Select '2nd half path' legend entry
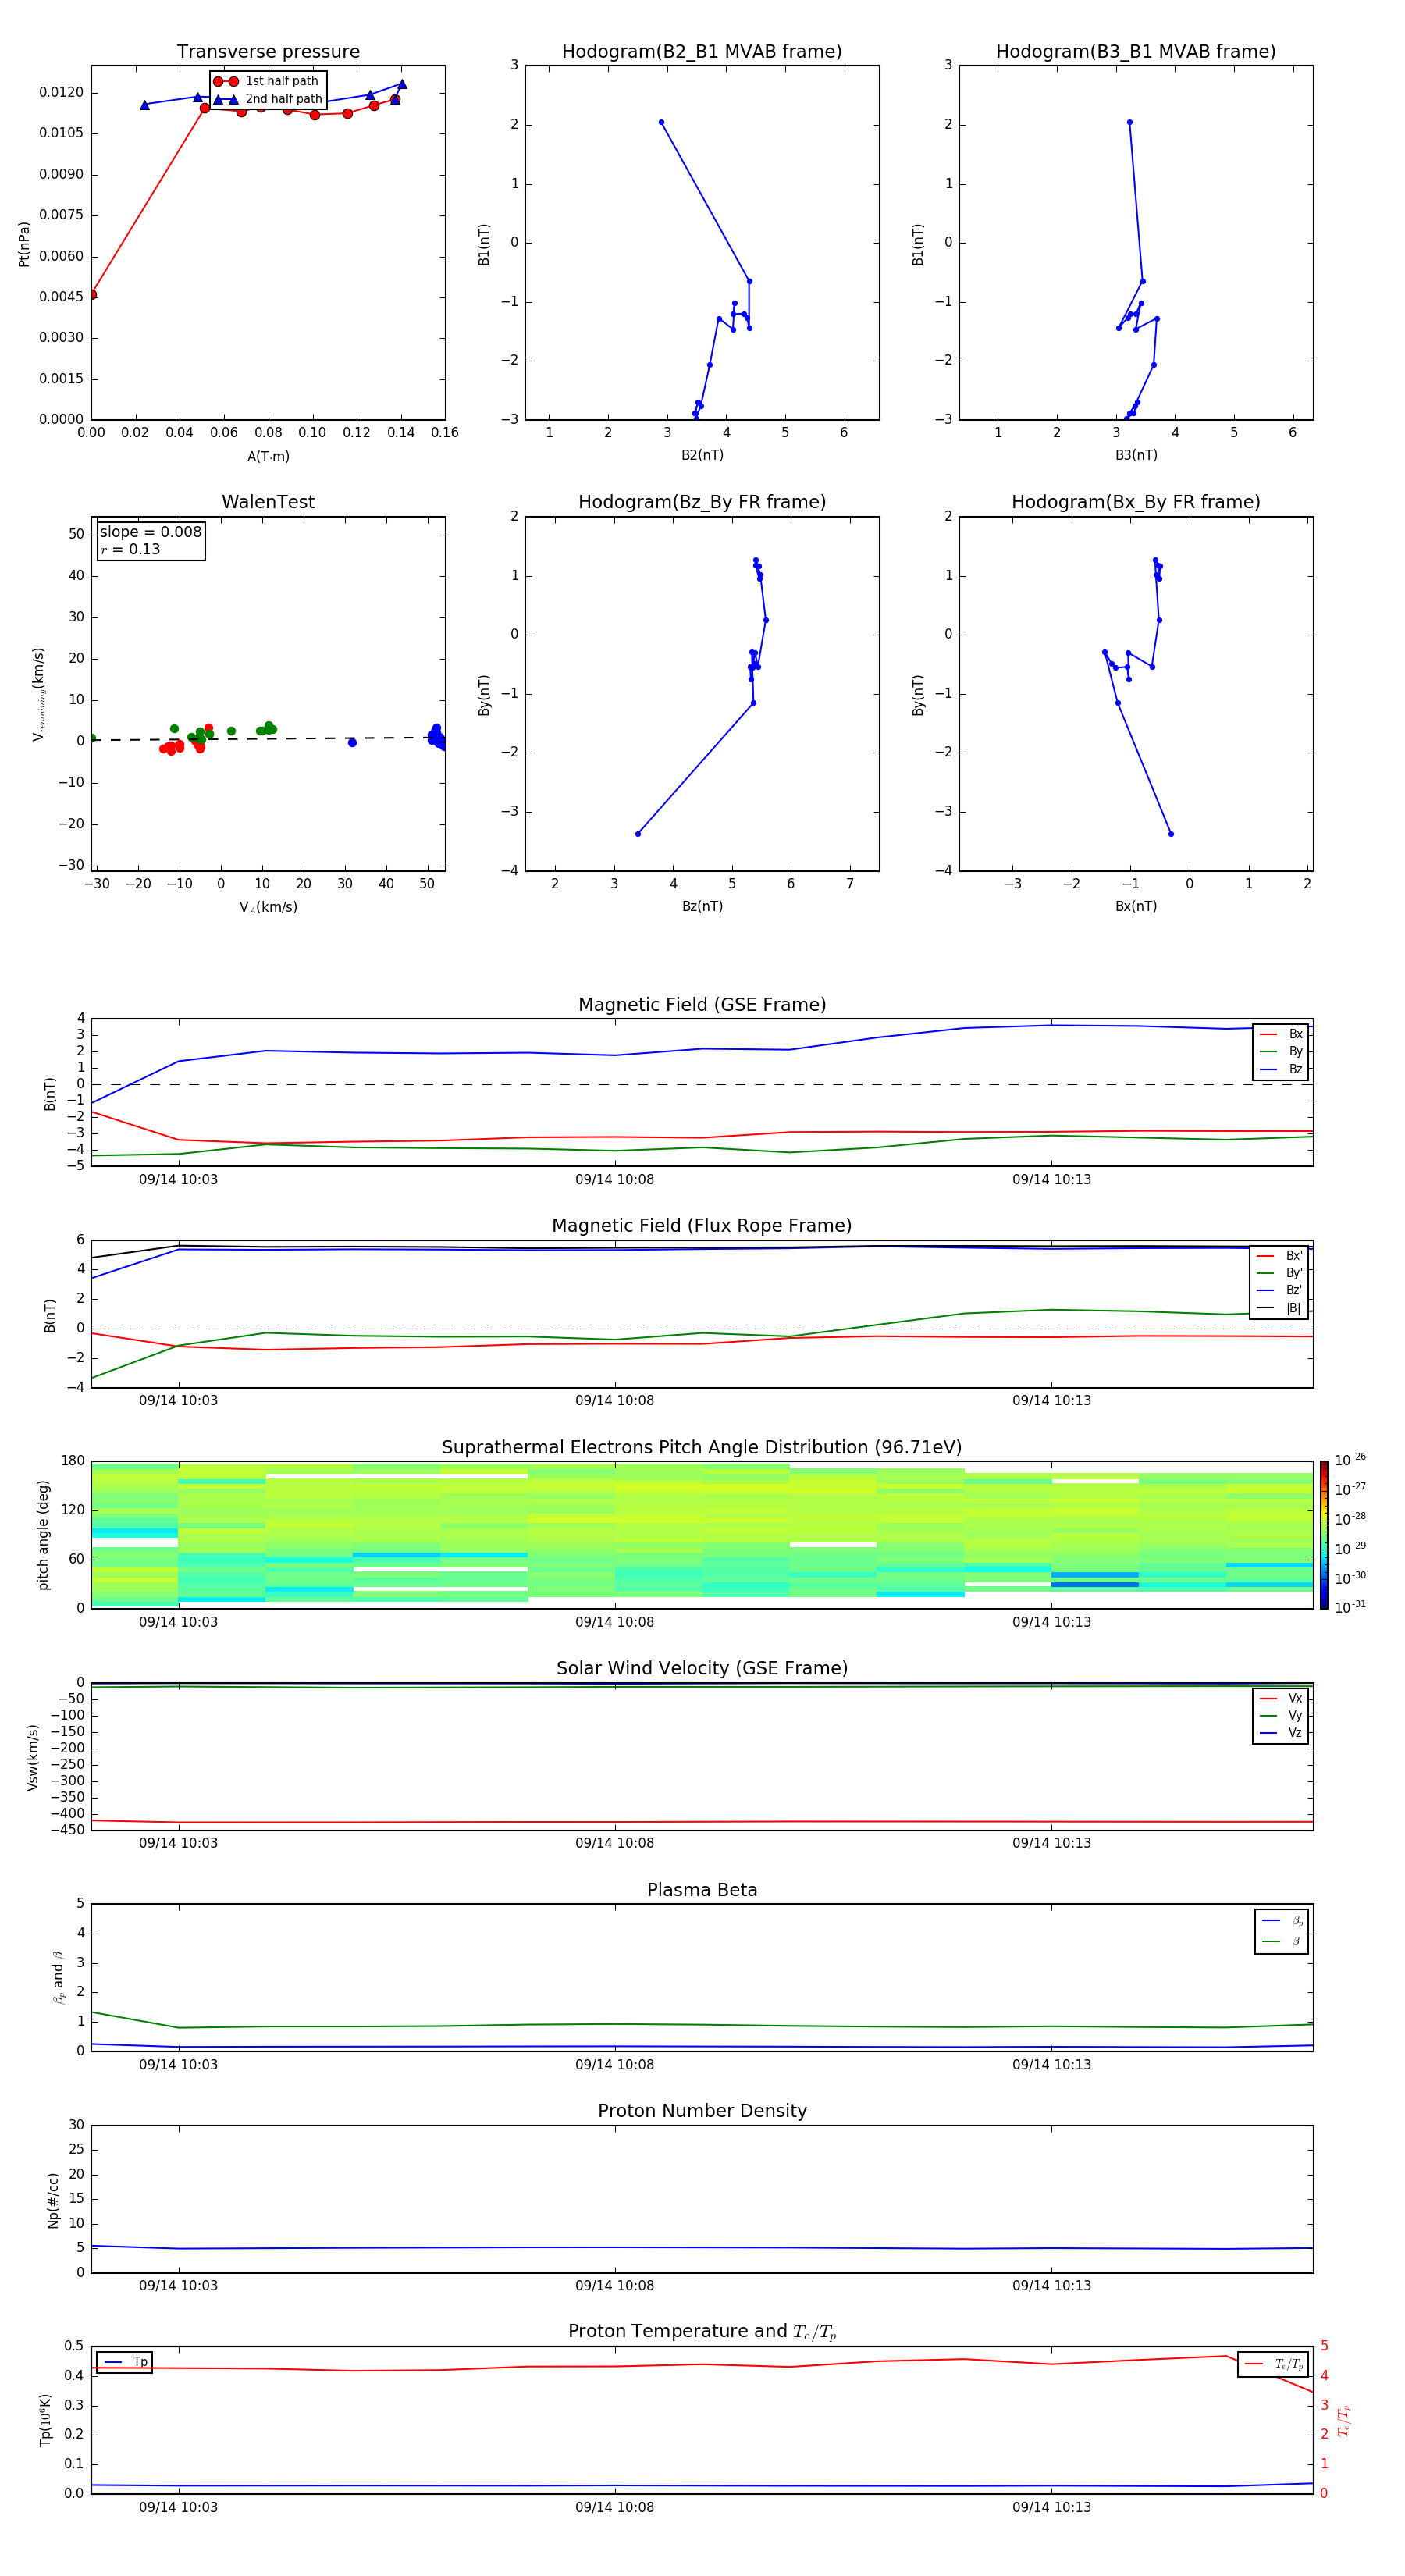The height and width of the screenshot is (2576, 1405). (x=267, y=99)
